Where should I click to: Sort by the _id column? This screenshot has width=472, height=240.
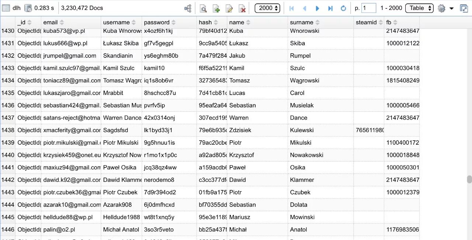click(x=29, y=22)
